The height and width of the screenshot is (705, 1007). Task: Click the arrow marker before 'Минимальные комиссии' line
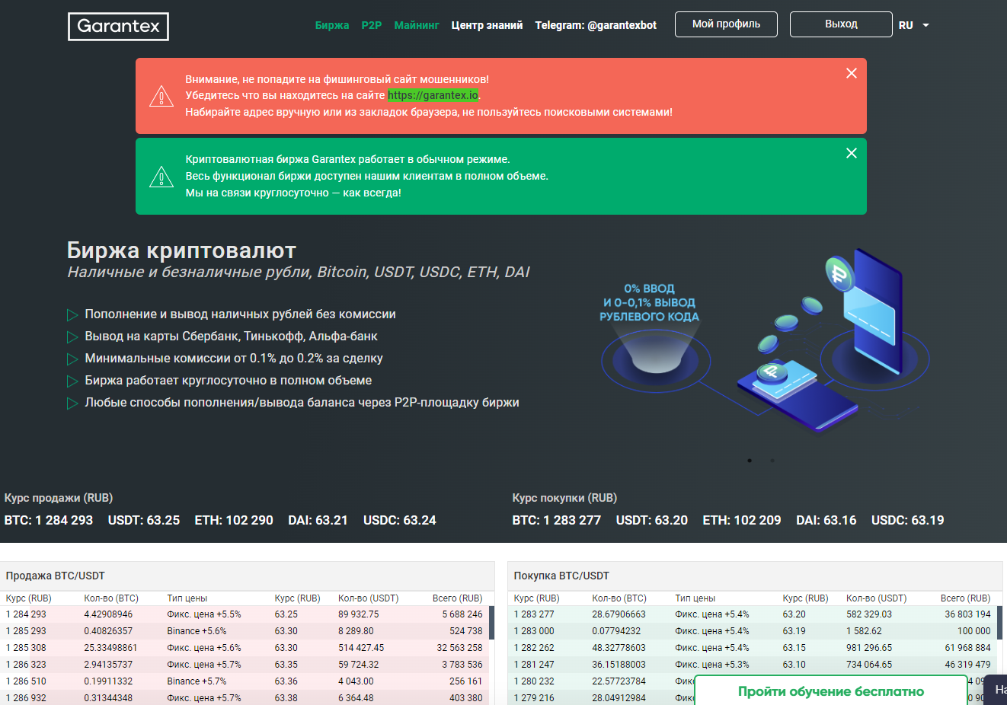point(73,359)
